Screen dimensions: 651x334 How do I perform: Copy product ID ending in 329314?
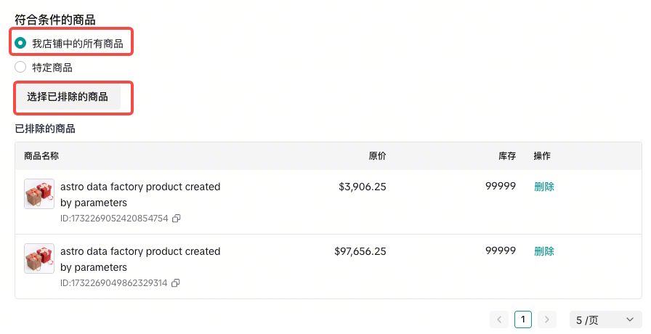[176, 282]
